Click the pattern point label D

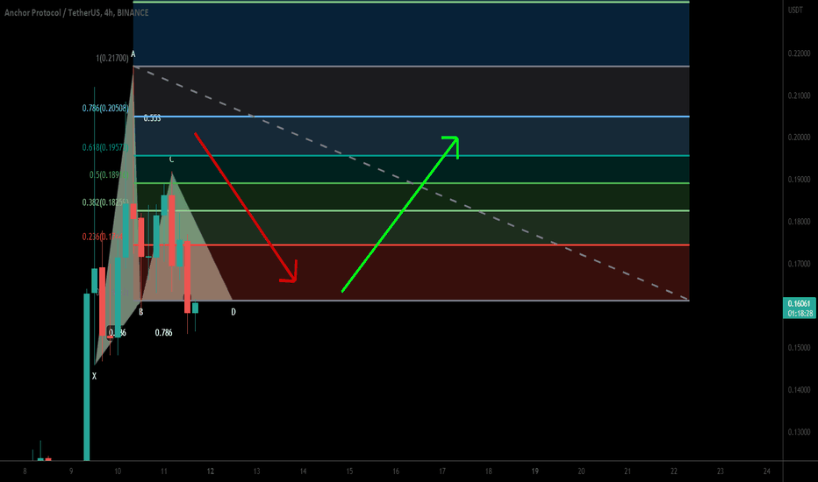tap(233, 312)
